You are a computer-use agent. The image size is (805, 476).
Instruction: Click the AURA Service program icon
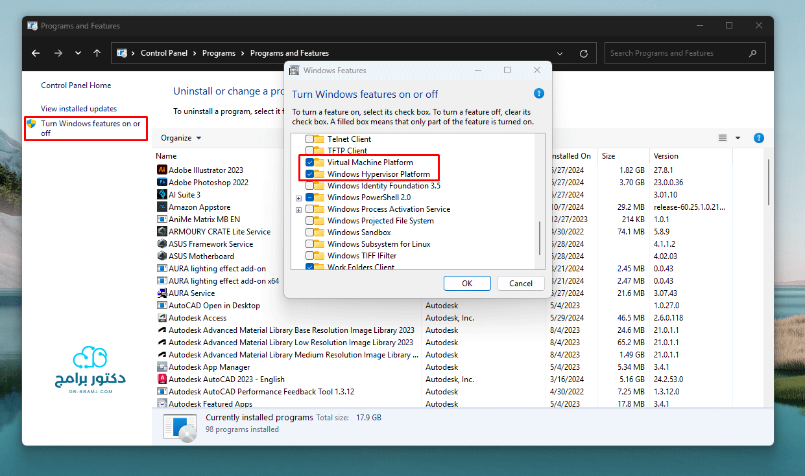click(162, 293)
